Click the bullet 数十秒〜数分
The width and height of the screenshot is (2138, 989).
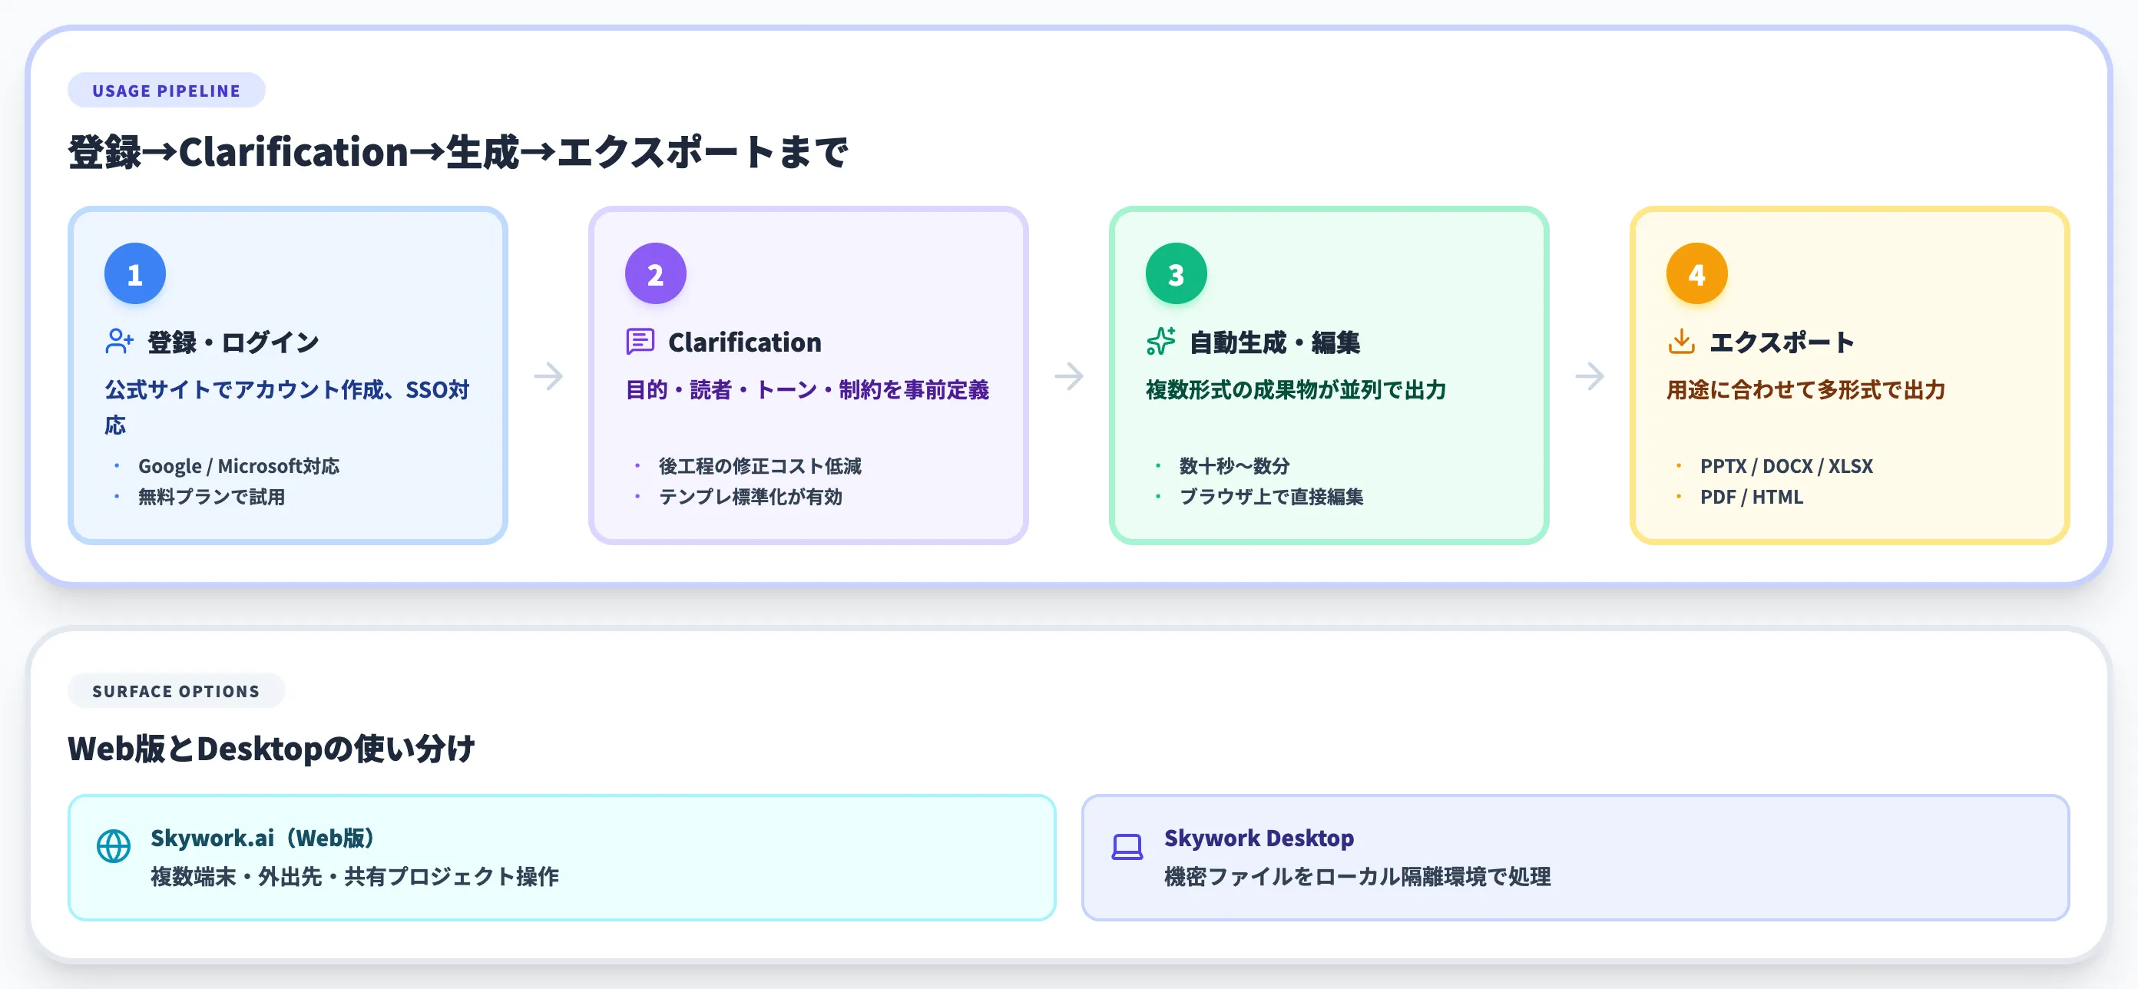point(1234,466)
